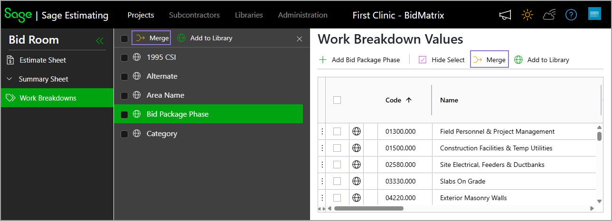Click Add to Library in Work Breakdown Values toolbar
612x221 pixels.
pyautogui.click(x=542, y=60)
